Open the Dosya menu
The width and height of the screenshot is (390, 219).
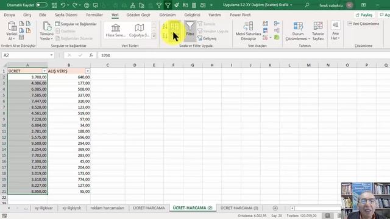point(10,15)
